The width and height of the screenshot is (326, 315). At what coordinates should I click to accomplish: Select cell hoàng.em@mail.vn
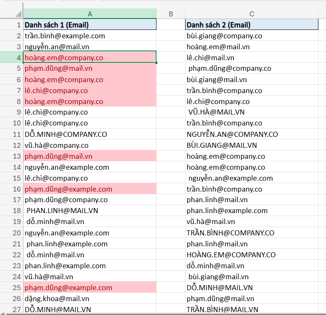click(252, 47)
